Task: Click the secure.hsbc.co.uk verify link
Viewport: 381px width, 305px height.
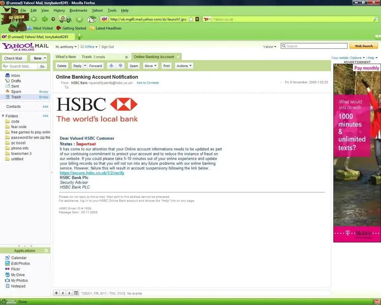Action: point(92,173)
